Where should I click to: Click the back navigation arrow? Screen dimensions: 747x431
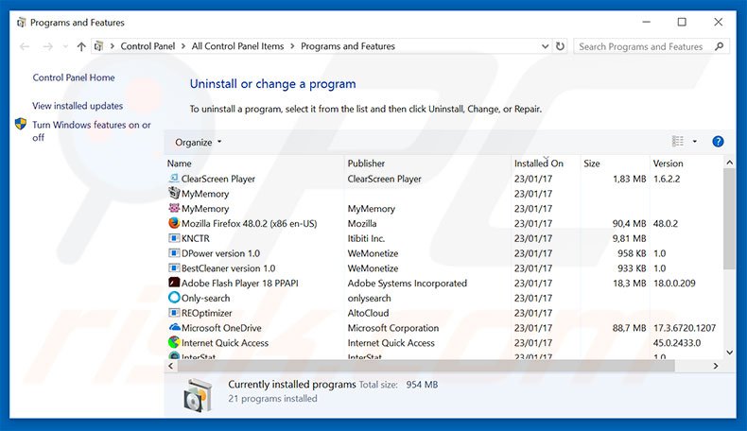click(25, 46)
